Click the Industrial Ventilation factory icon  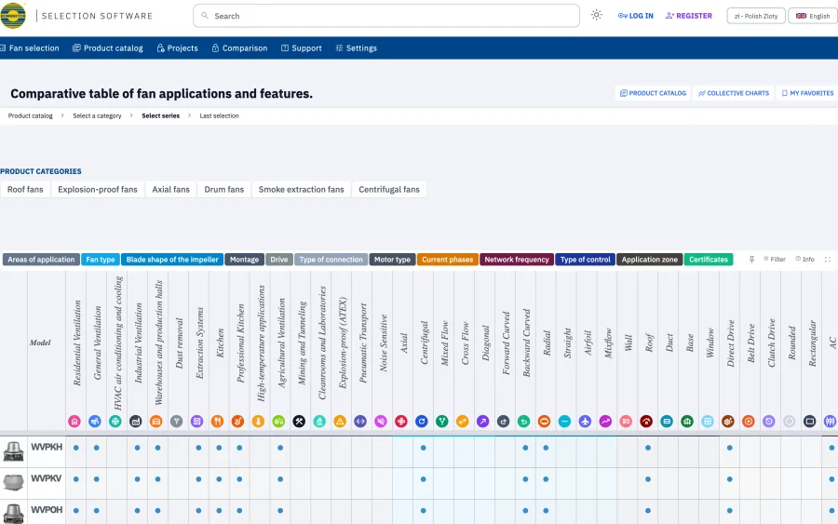tap(136, 422)
